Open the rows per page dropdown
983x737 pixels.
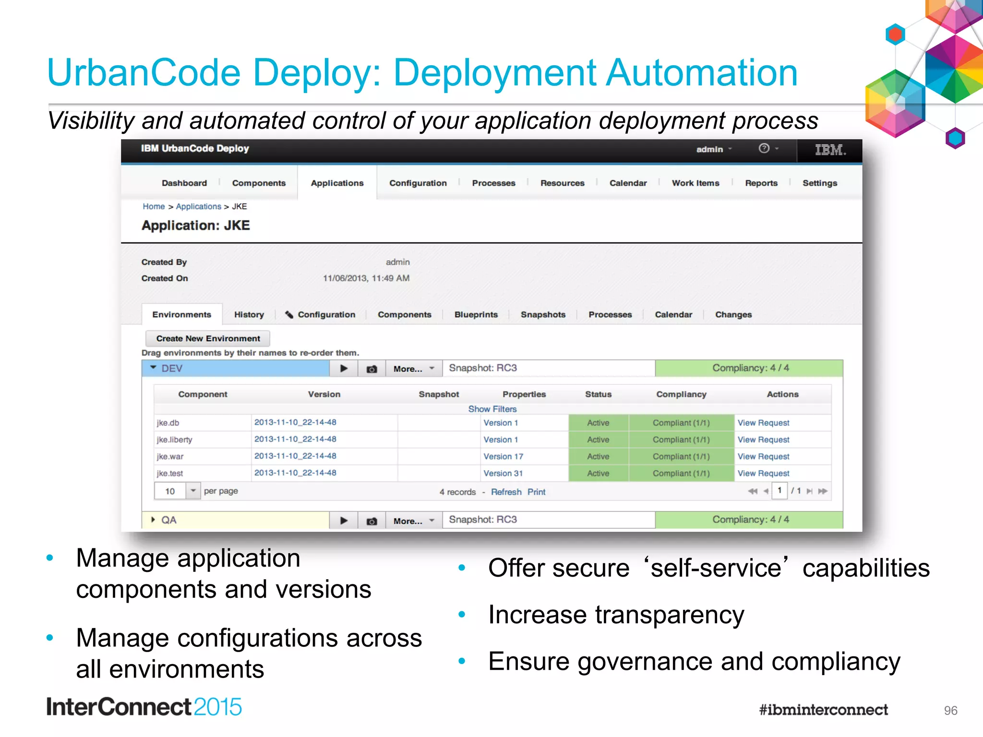[192, 491]
